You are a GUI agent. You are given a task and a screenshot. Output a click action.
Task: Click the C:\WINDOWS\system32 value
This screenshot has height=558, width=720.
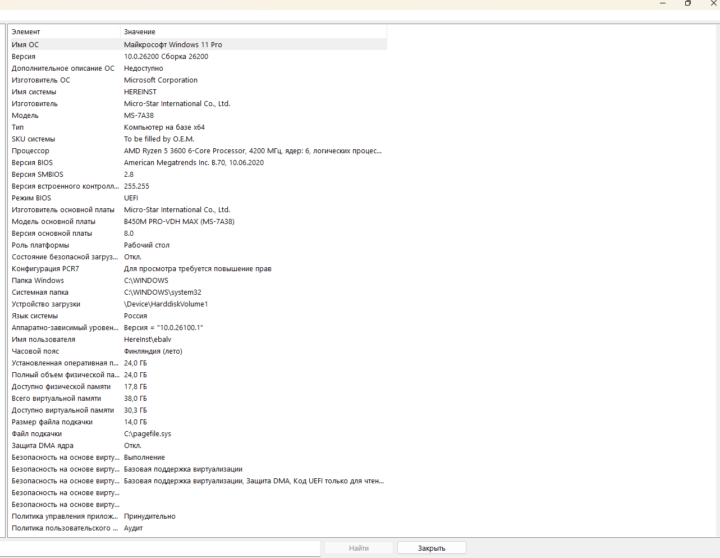163,292
